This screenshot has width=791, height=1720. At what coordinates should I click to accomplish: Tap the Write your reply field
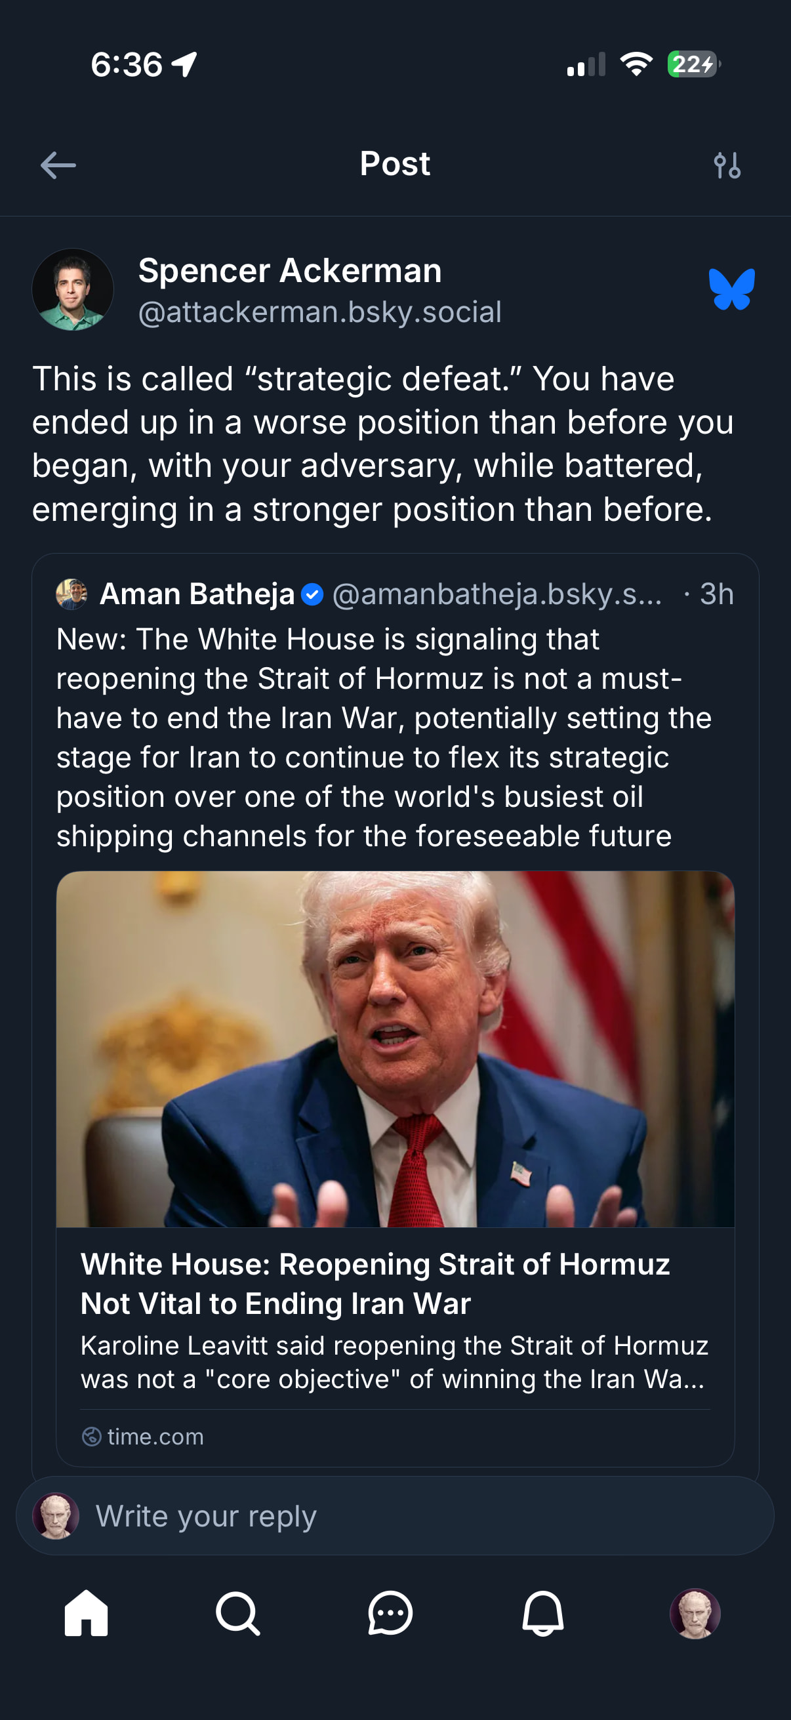coord(401,1516)
